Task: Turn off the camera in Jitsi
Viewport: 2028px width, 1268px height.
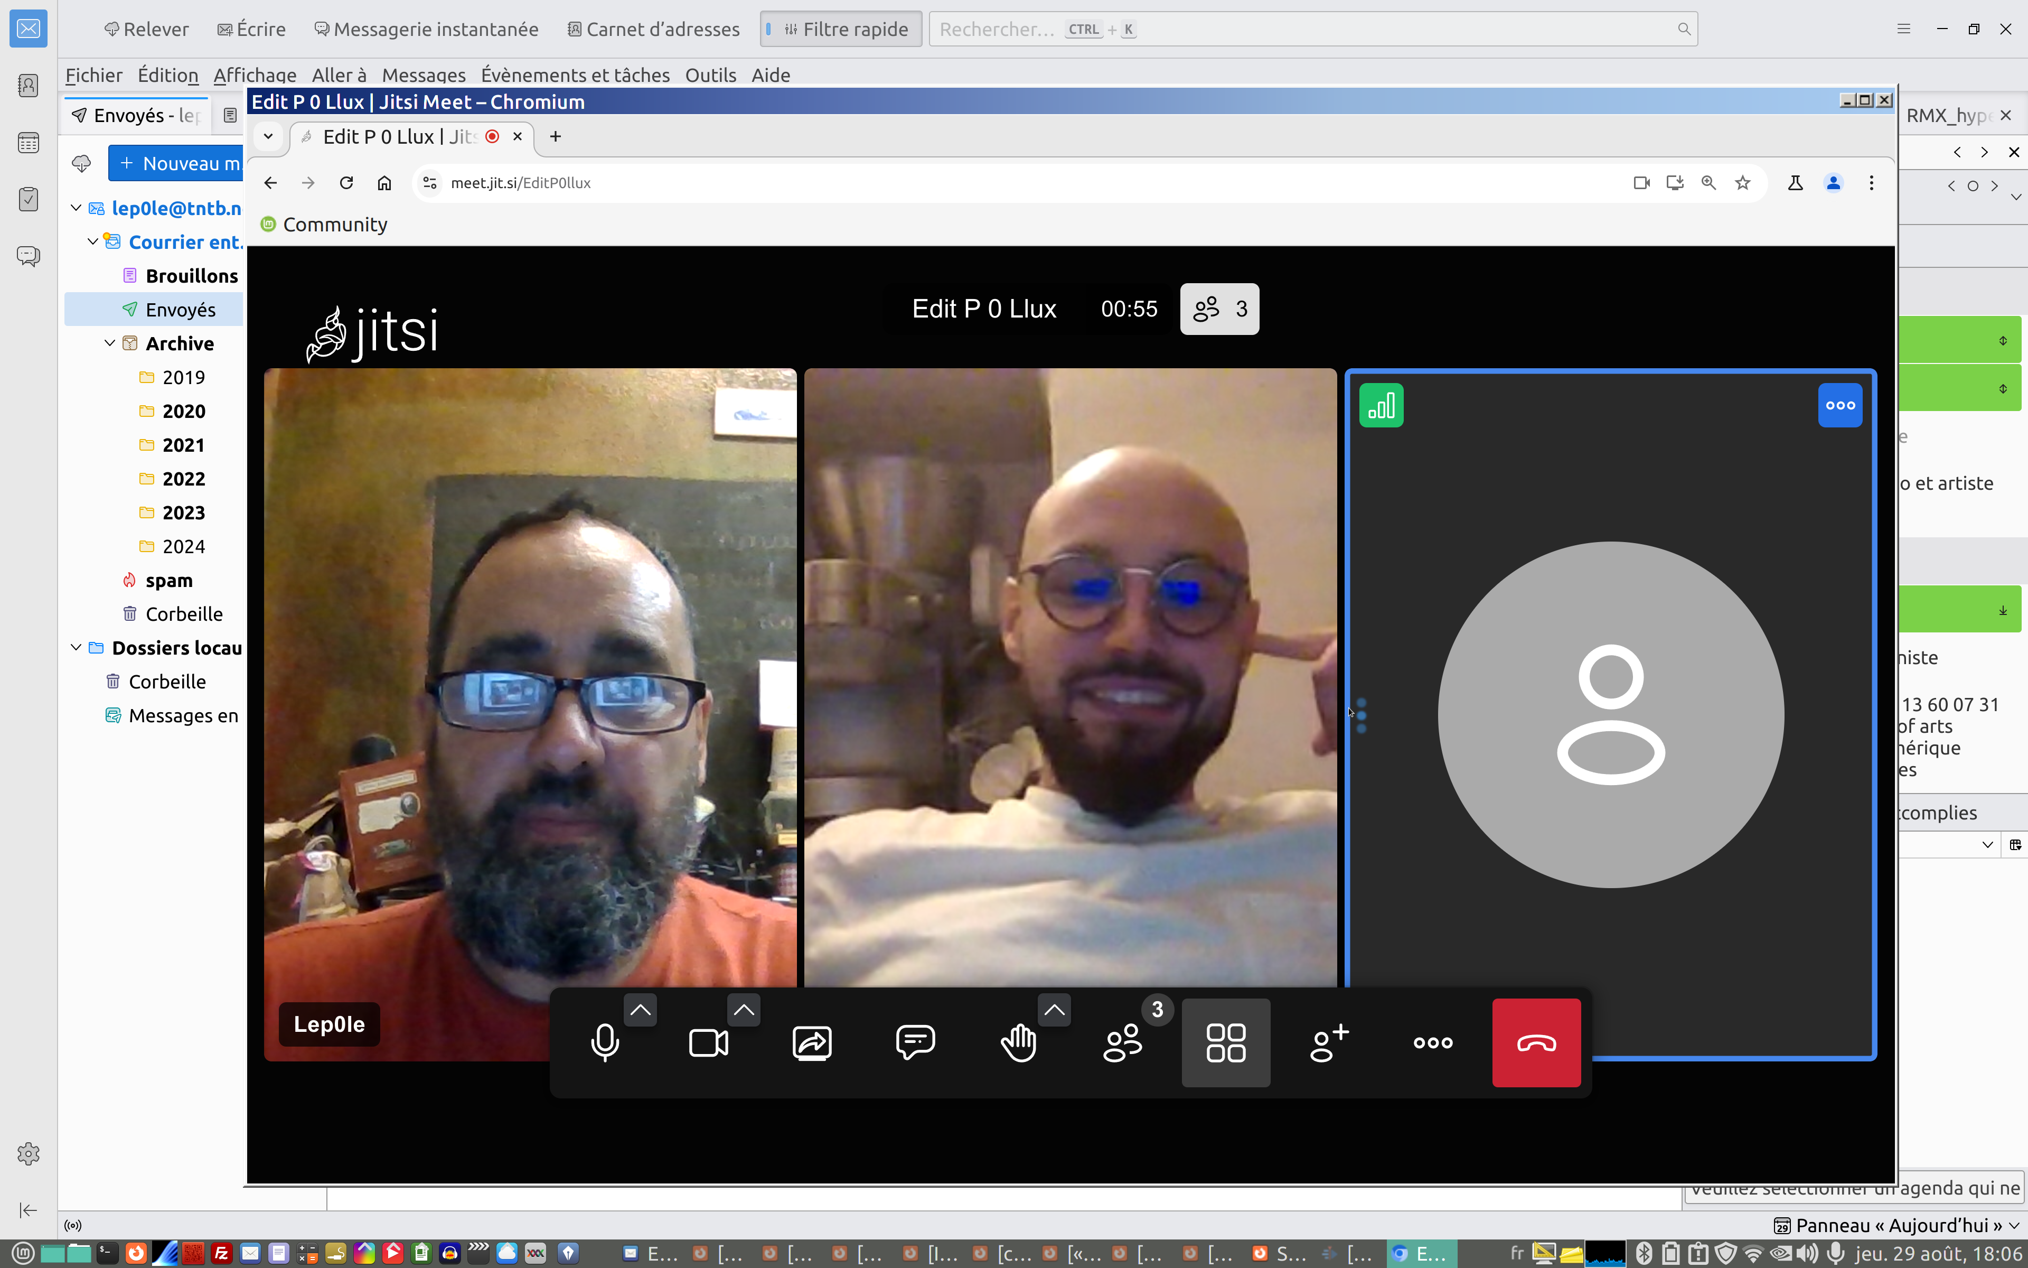Action: 708,1042
